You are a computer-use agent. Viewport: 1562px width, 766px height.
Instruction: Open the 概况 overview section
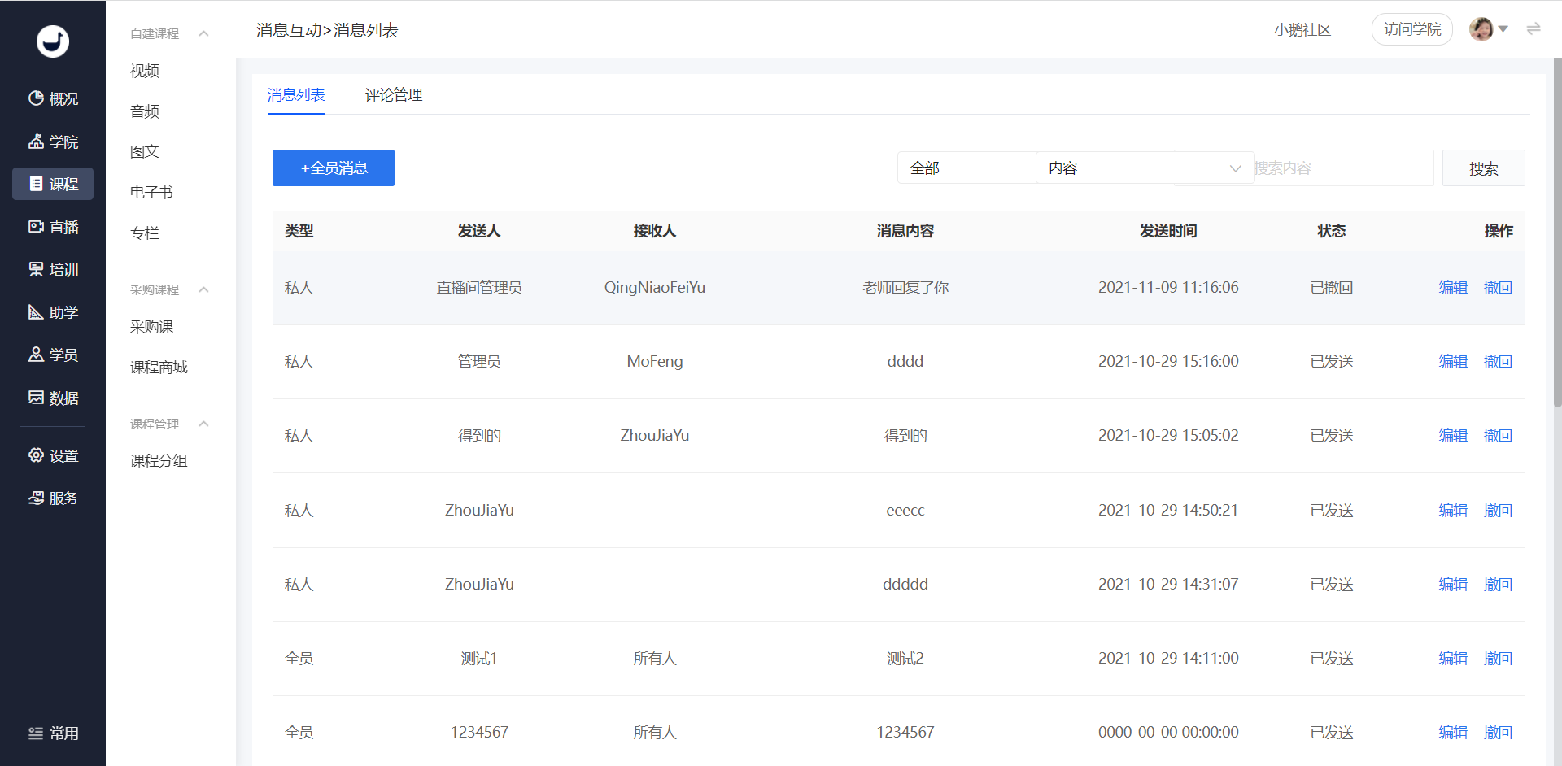[53, 98]
